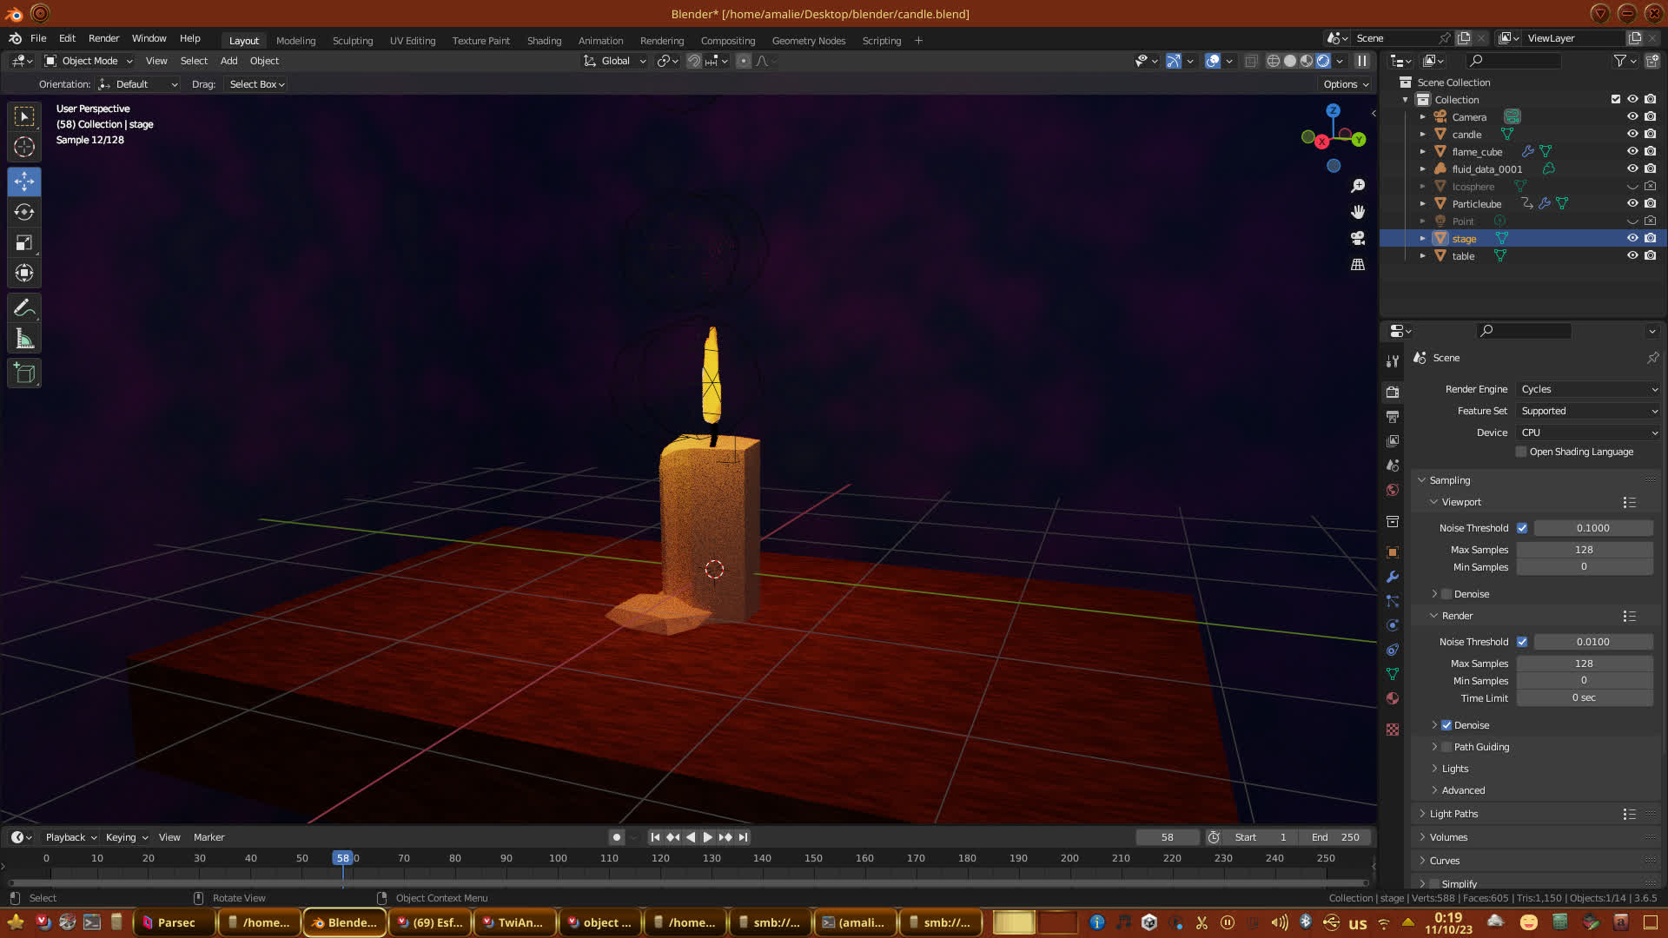Select the Scale tool
Screen dimensions: 1668x938
coord(24,243)
